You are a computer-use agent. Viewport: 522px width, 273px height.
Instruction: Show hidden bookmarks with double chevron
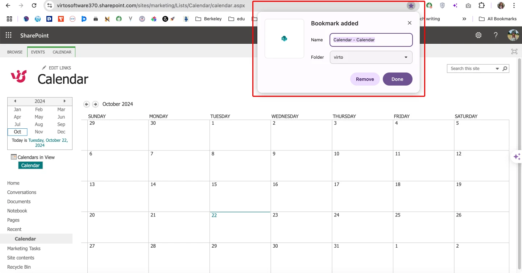[x=464, y=19]
